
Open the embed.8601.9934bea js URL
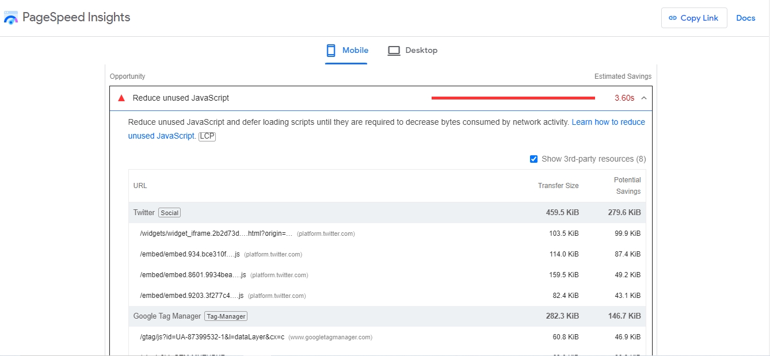(x=193, y=275)
